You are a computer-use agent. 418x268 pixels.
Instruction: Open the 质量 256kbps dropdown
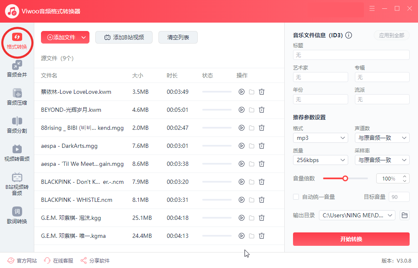tap(321, 160)
